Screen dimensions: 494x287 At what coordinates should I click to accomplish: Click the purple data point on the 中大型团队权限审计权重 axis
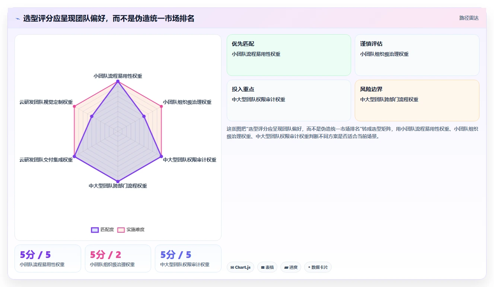pyautogui.click(x=161, y=156)
